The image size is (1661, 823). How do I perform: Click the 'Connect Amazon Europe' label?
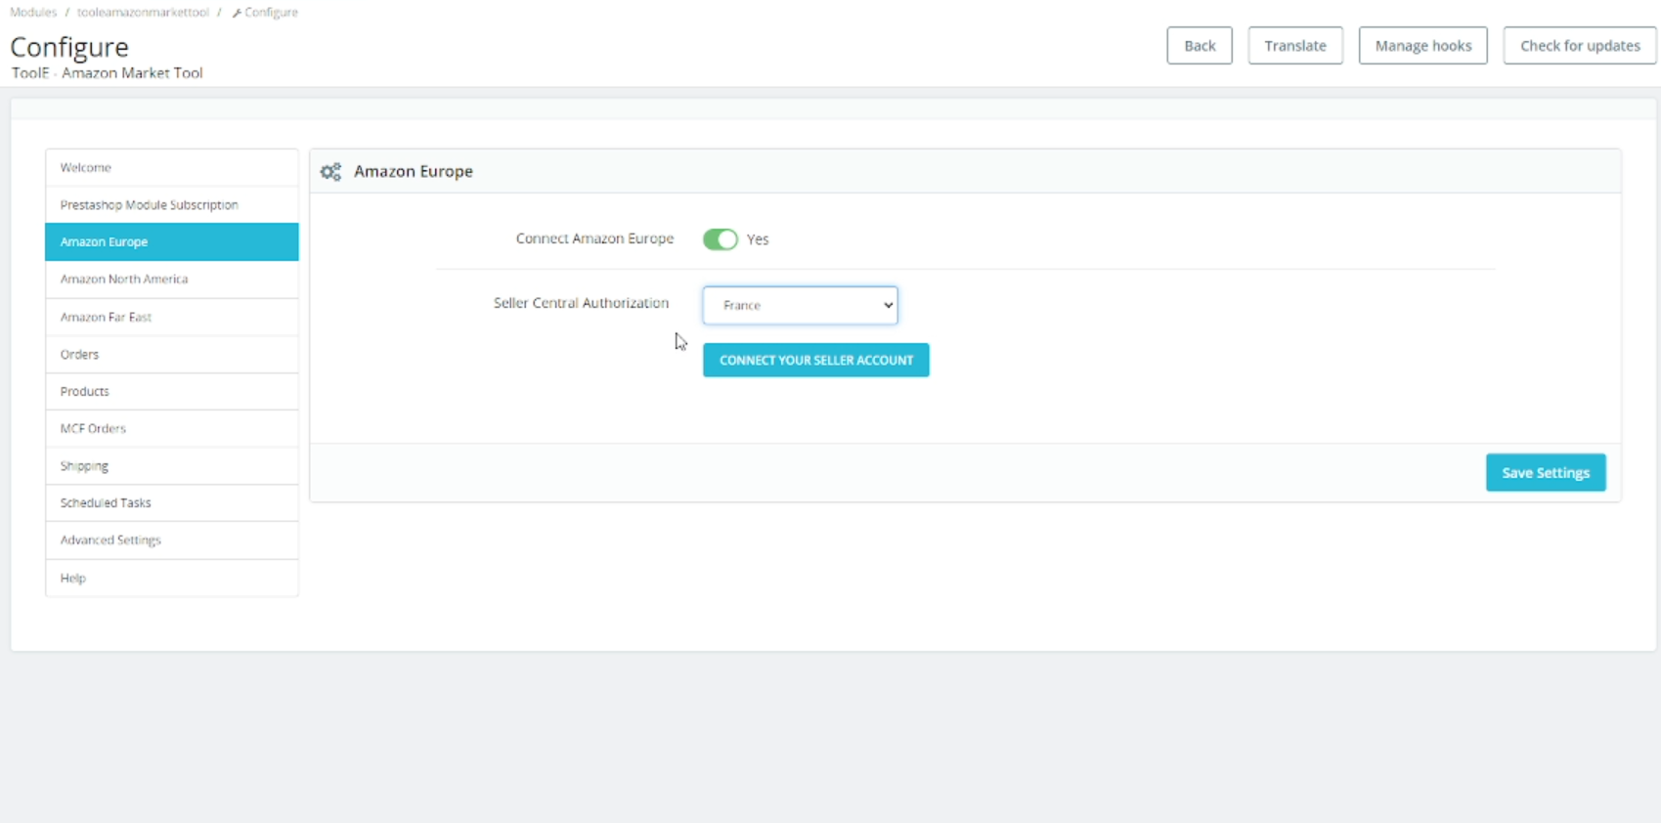[x=594, y=238]
